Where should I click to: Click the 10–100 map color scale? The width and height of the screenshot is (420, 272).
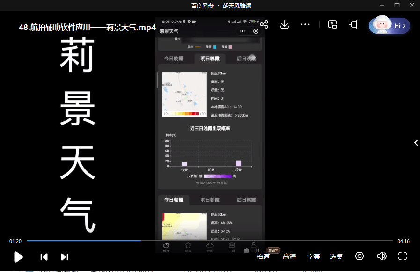pyautogui.click(x=184, y=114)
